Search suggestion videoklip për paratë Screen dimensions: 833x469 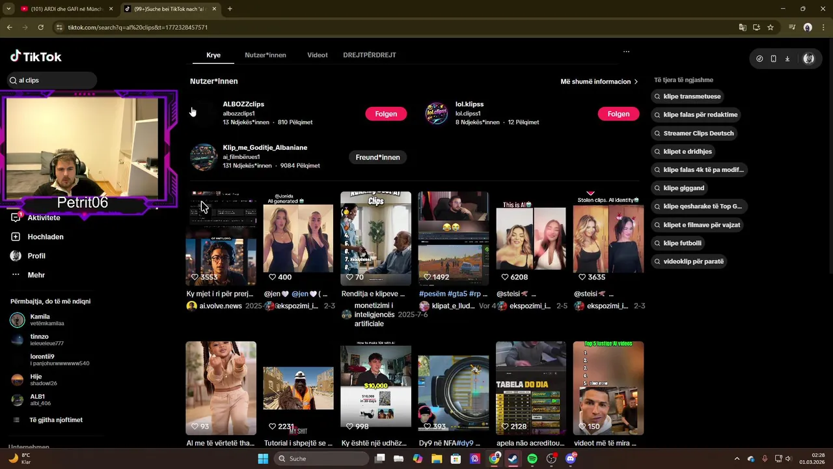pos(689,261)
